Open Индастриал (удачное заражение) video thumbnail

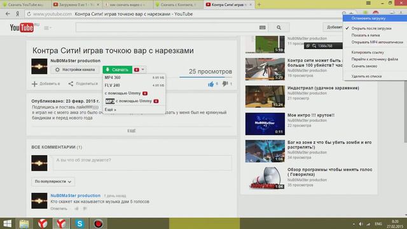click(265, 96)
